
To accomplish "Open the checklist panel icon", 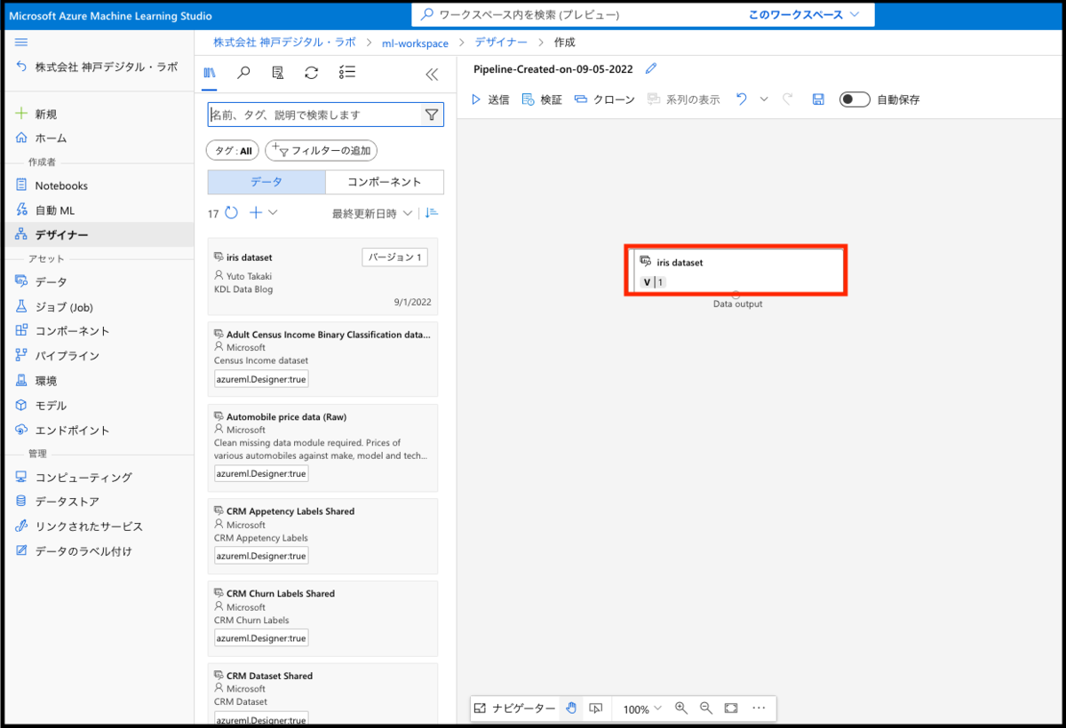I will pos(346,74).
